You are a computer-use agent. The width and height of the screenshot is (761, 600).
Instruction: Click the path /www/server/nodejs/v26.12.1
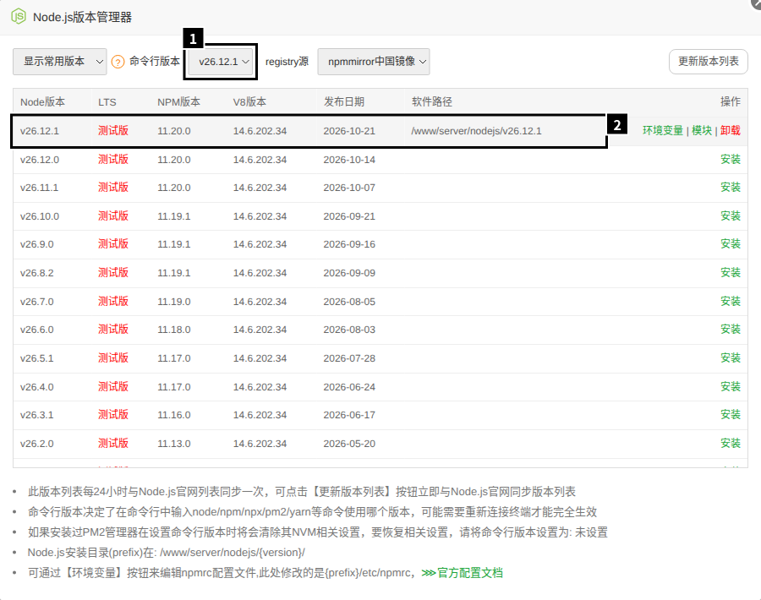click(476, 131)
